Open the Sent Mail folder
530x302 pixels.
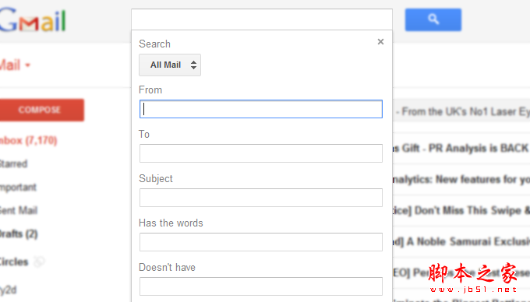pyautogui.click(x=19, y=211)
